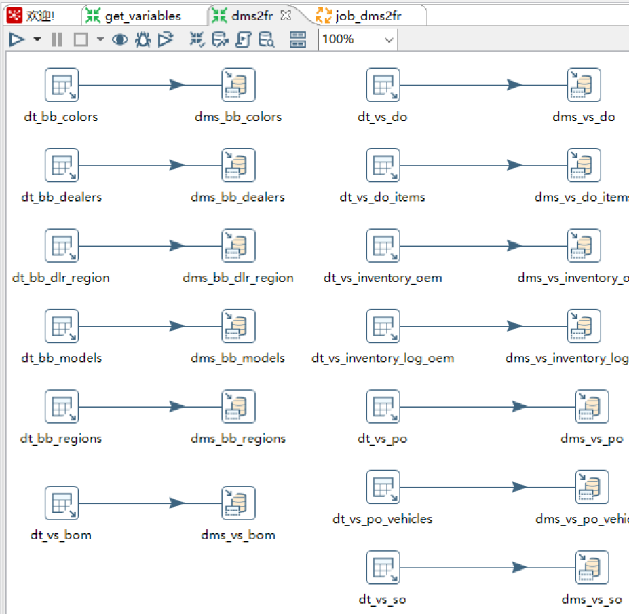The height and width of the screenshot is (614, 629).
Task: Switch to the 欢迎! welcome tab
Action: coord(40,16)
